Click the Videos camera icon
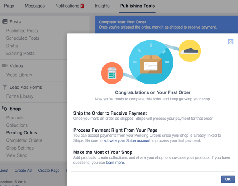The width and height of the screenshot is (238, 186). pos(5,66)
